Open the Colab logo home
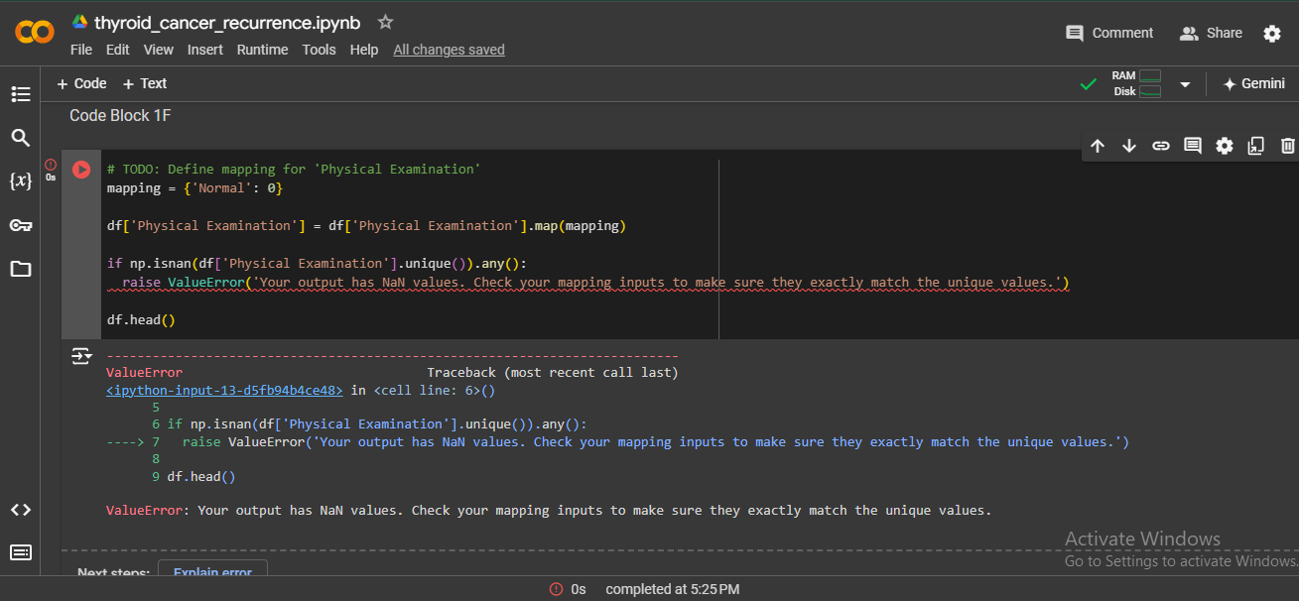Viewport: 1299px width, 601px height. (35, 33)
